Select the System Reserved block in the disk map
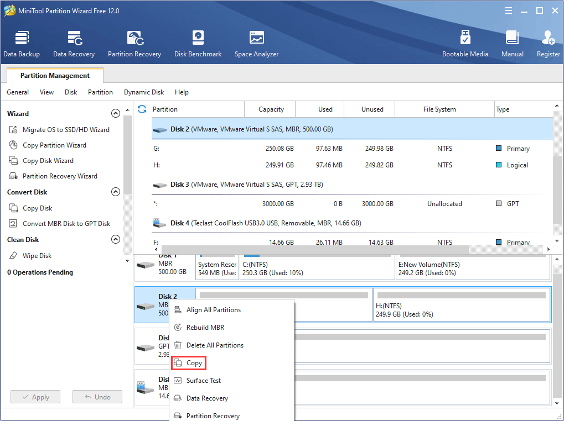The image size is (564, 421). pos(218,266)
